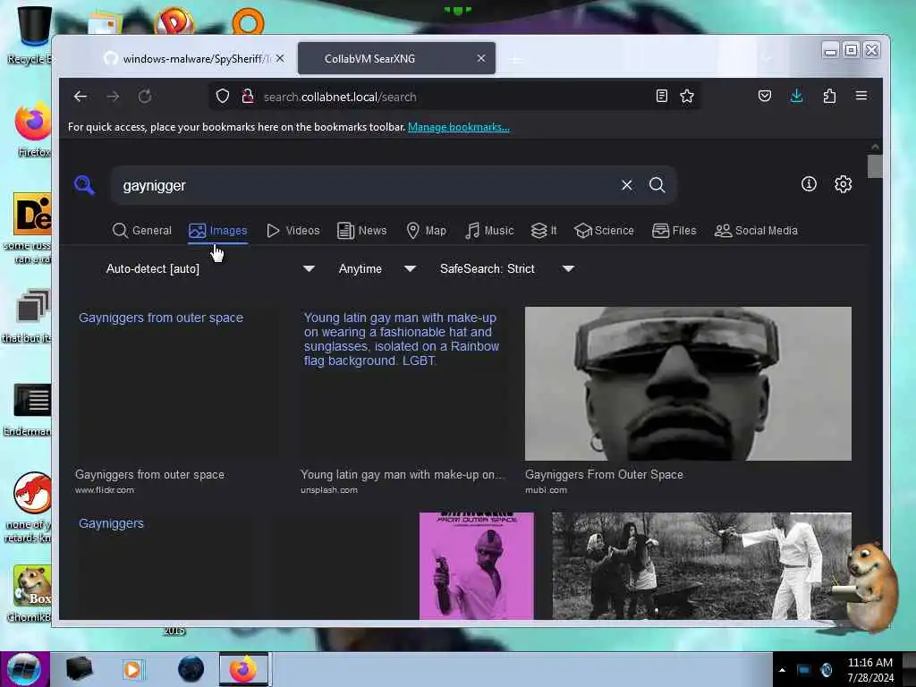This screenshot has width=916, height=687.
Task: Open the Pocket save icon
Action: pos(765,96)
